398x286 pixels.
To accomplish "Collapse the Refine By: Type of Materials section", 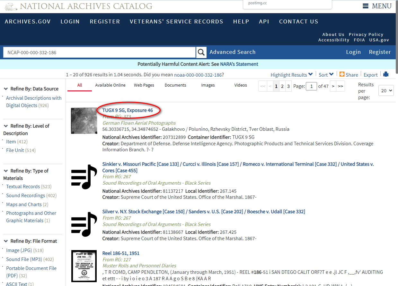I will click(6, 171).
